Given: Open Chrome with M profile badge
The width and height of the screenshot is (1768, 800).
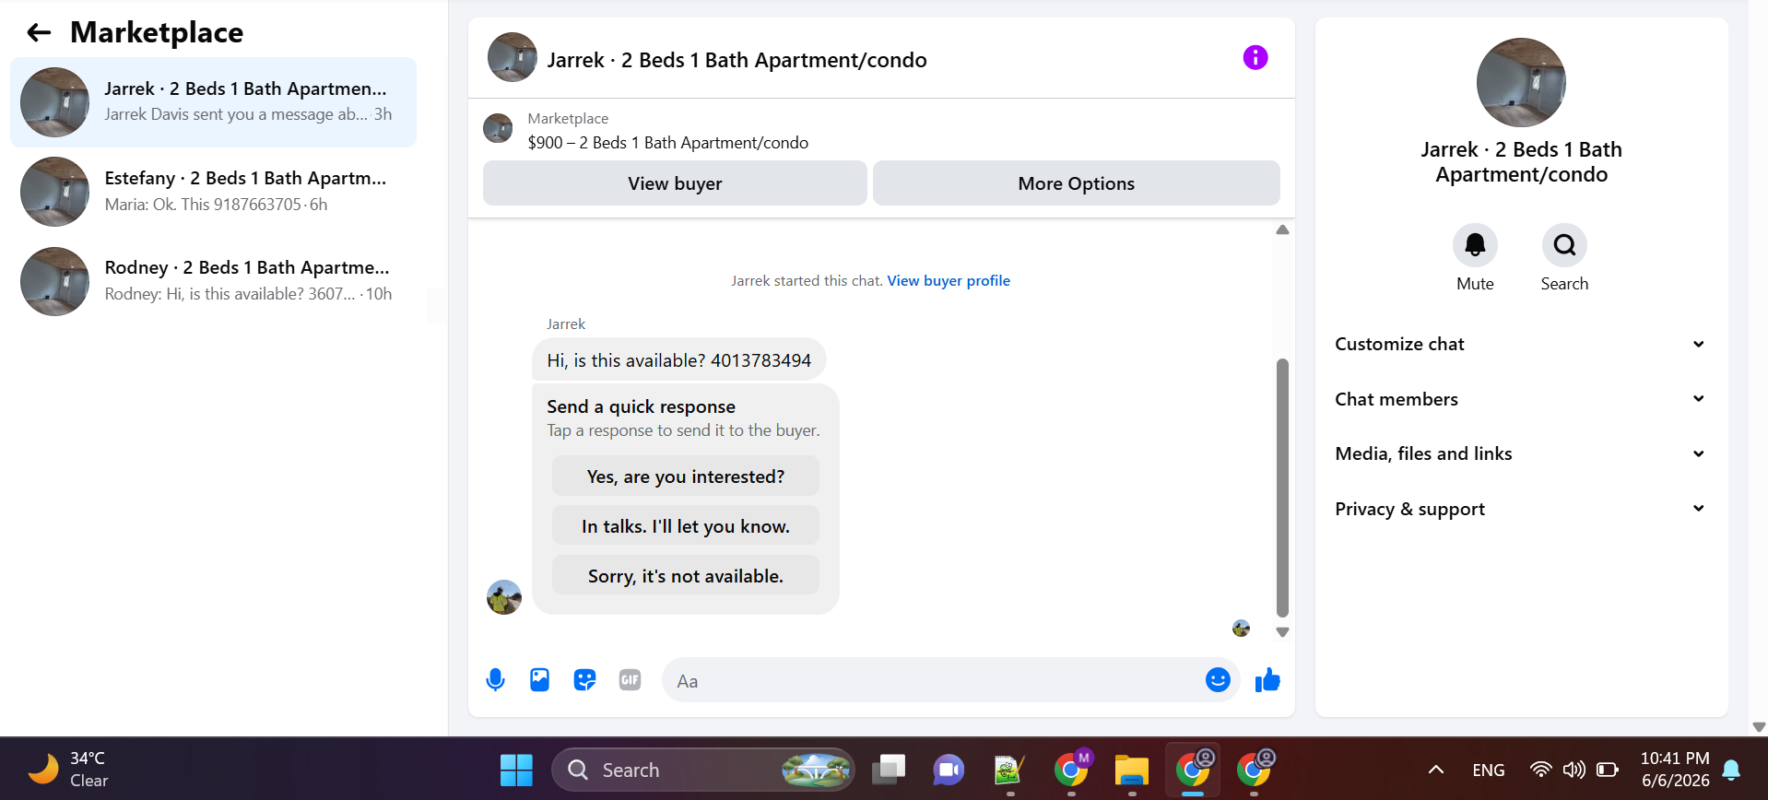Looking at the screenshot, I should [x=1072, y=768].
